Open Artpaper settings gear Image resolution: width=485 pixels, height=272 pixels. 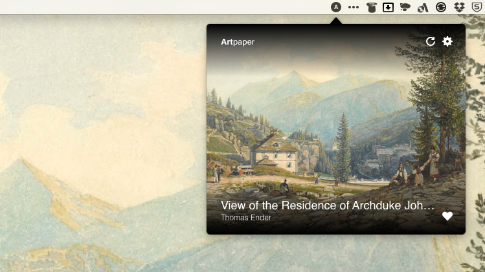click(x=447, y=41)
